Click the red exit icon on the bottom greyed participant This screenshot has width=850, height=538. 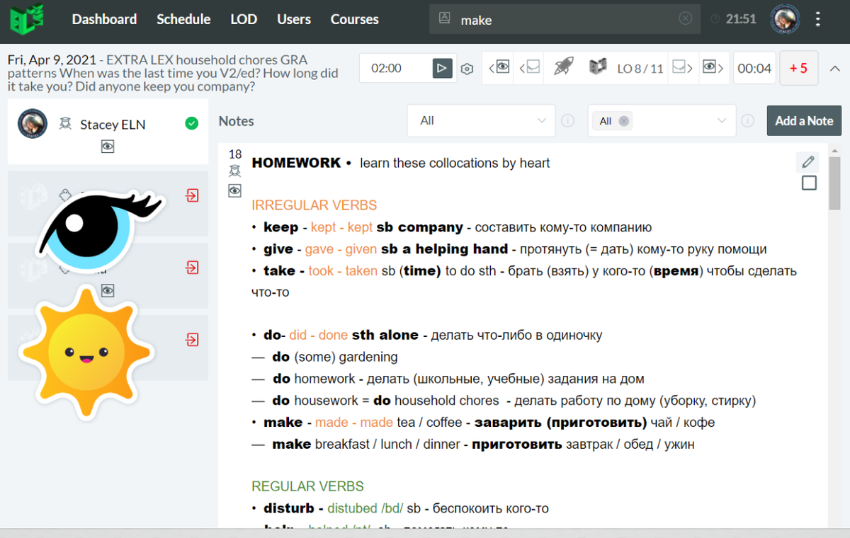pyautogui.click(x=192, y=340)
